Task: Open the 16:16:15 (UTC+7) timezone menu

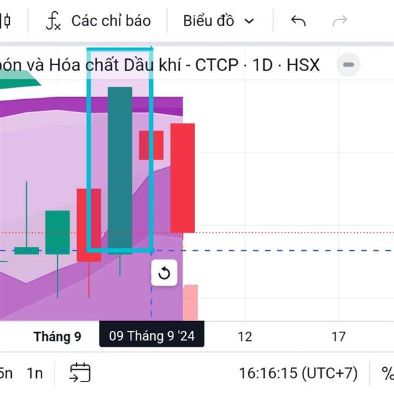Action: (x=298, y=373)
